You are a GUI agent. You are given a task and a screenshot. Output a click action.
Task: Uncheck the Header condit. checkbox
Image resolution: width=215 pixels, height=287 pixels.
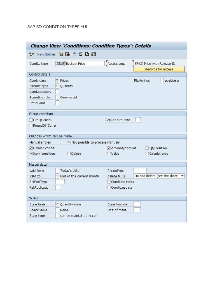[x=31, y=148]
